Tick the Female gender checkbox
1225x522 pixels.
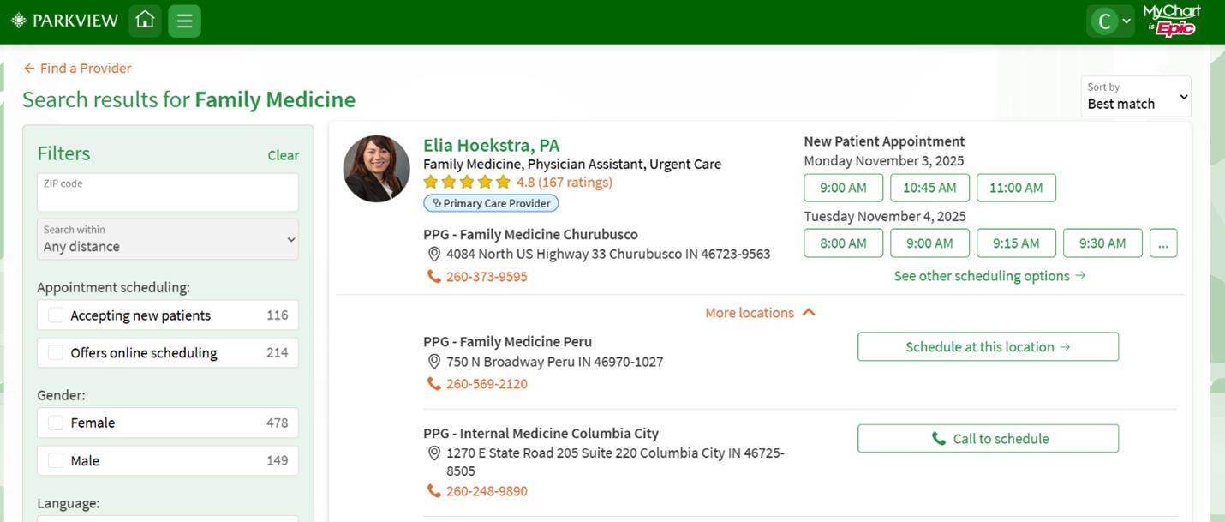[57, 423]
